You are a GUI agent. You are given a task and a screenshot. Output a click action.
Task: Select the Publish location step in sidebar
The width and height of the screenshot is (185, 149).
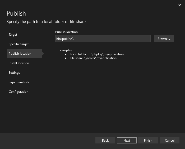coord(20,54)
